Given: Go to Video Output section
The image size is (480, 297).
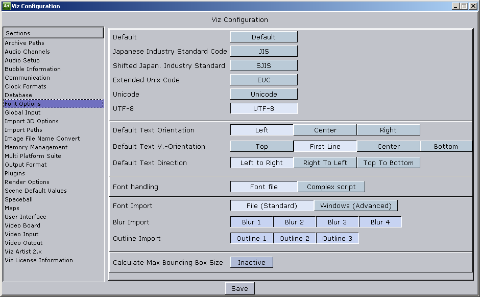Looking at the screenshot, I should click(x=23, y=243).
